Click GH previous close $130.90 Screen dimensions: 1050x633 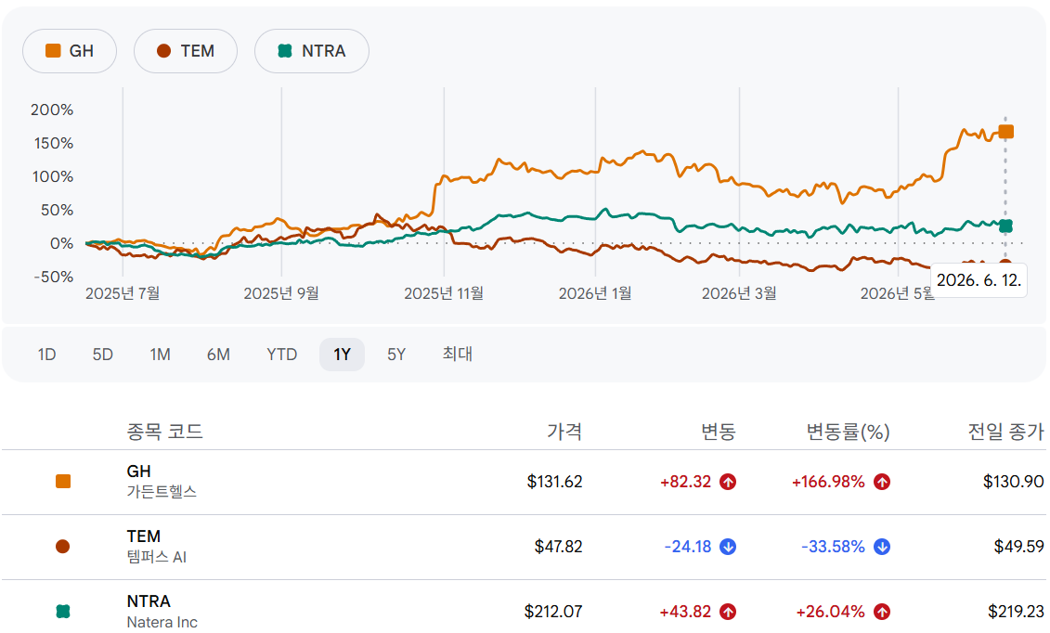click(1014, 482)
